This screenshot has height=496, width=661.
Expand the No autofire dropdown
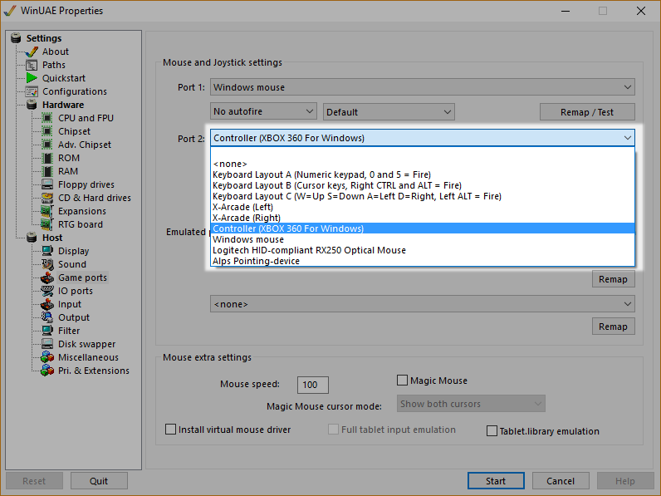(x=263, y=111)
